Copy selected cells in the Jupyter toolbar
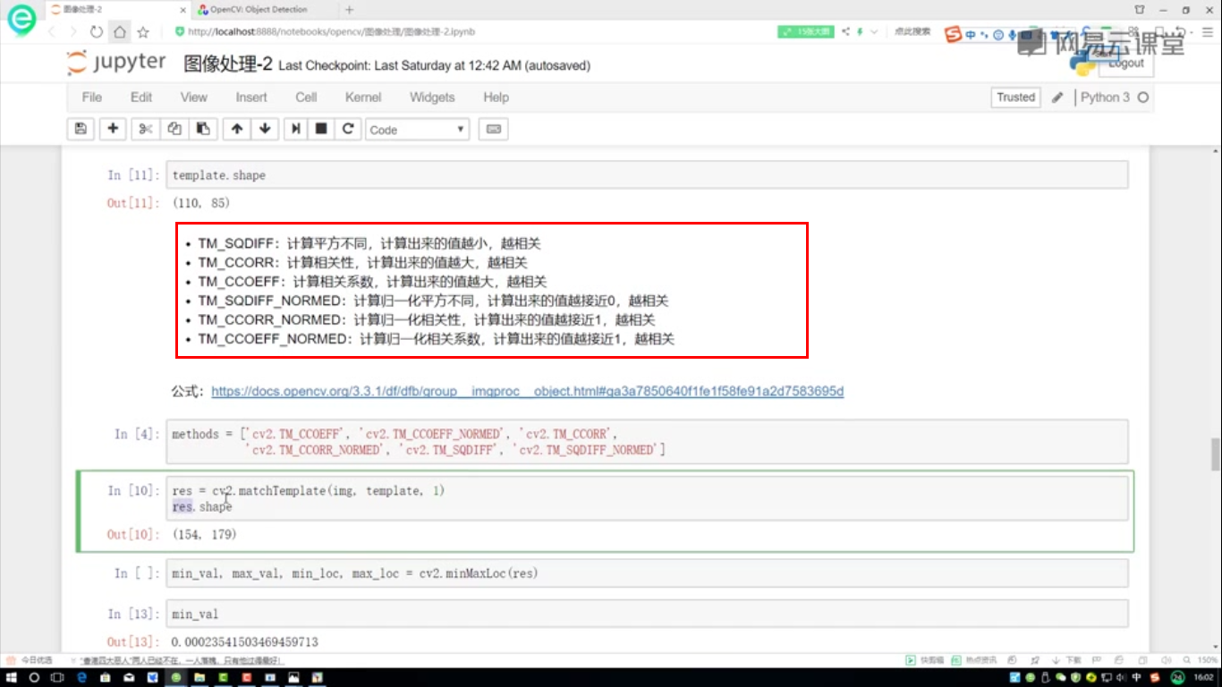The width and height of the screenshot is (1222, 687). point(174,129)
